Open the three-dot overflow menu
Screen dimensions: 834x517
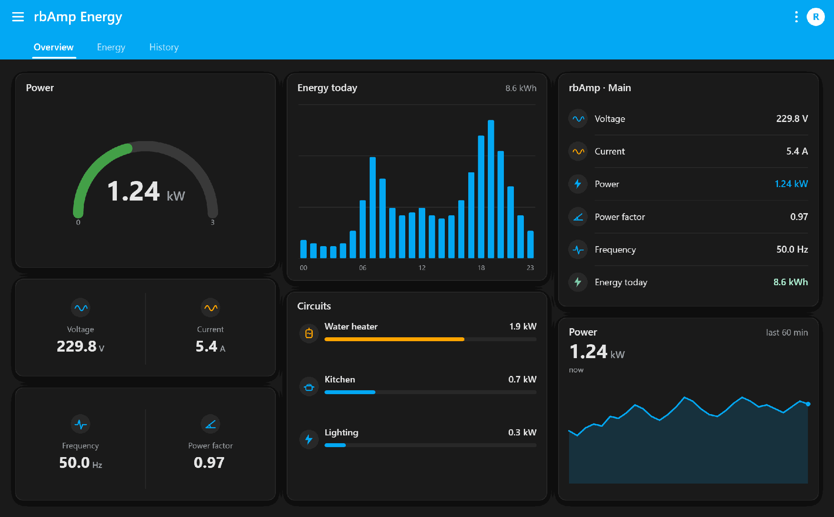point(796,17)
